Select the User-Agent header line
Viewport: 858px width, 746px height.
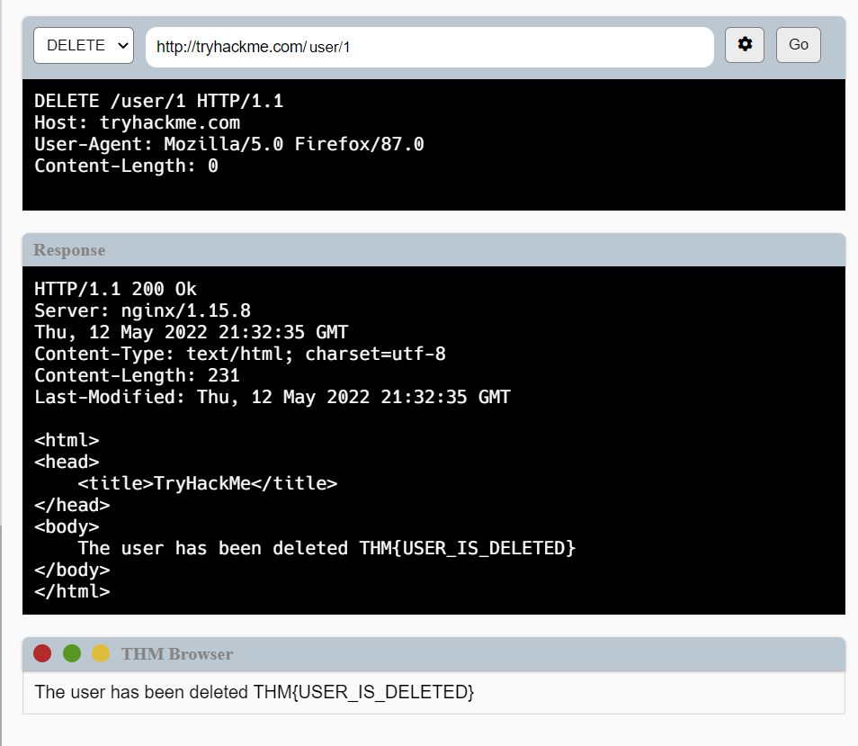point(229,144)
